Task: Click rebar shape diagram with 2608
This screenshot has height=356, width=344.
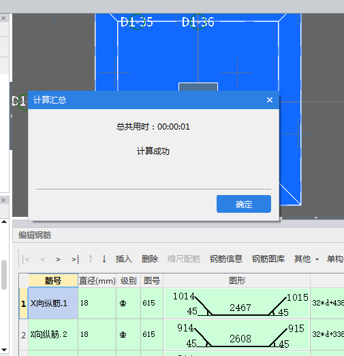Action: (x=237, y=335)
